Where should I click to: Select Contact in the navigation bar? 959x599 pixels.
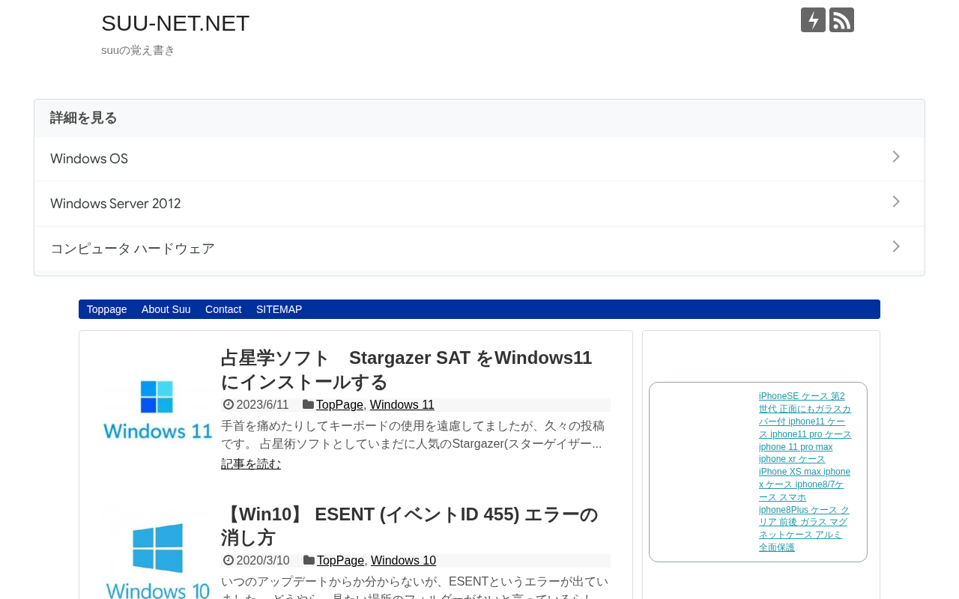click(x=223, y=309)
